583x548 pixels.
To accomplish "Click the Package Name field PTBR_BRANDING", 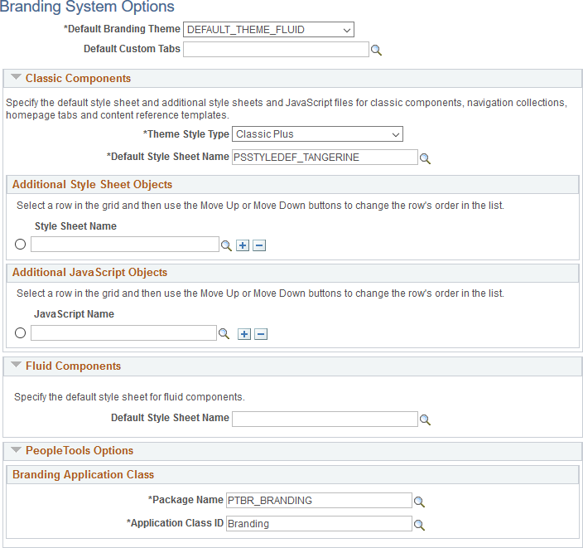I will pyautogui.click(x=319, y=501).
